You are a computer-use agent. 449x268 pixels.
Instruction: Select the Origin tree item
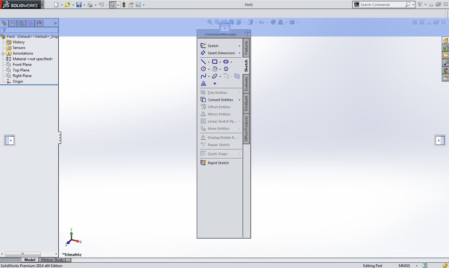tap(18, 81)
